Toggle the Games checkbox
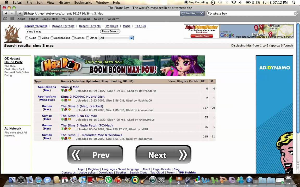Viewport: 300px width, 187px height. tap(73, 38)
